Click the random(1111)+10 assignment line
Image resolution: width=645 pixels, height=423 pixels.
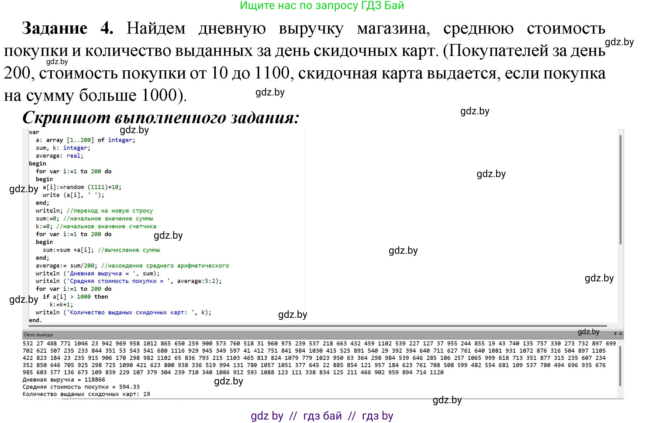tap(83, 187)
